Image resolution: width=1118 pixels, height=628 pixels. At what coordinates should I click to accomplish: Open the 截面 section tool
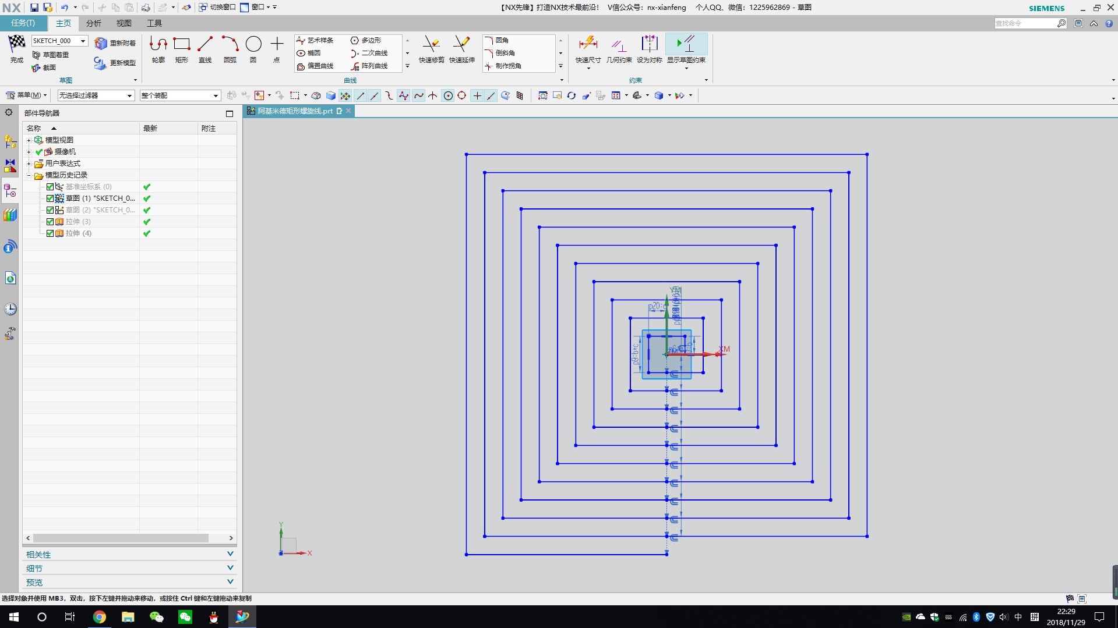(44, 68)
